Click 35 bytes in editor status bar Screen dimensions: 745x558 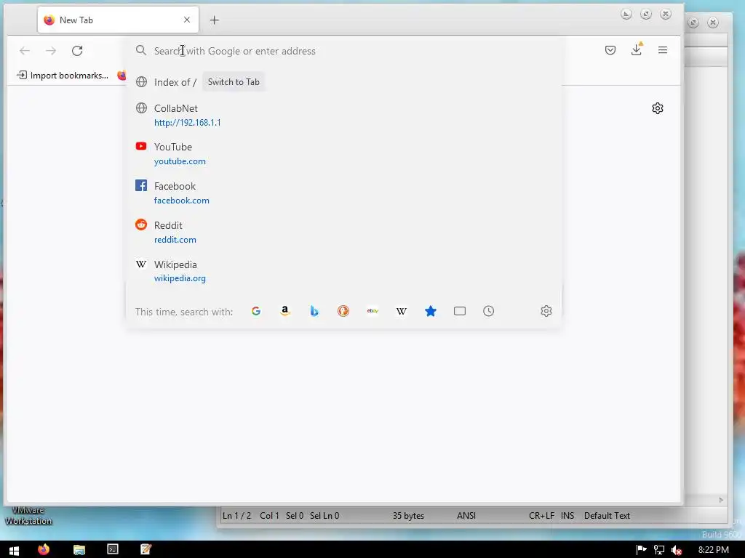pos(408,516)
